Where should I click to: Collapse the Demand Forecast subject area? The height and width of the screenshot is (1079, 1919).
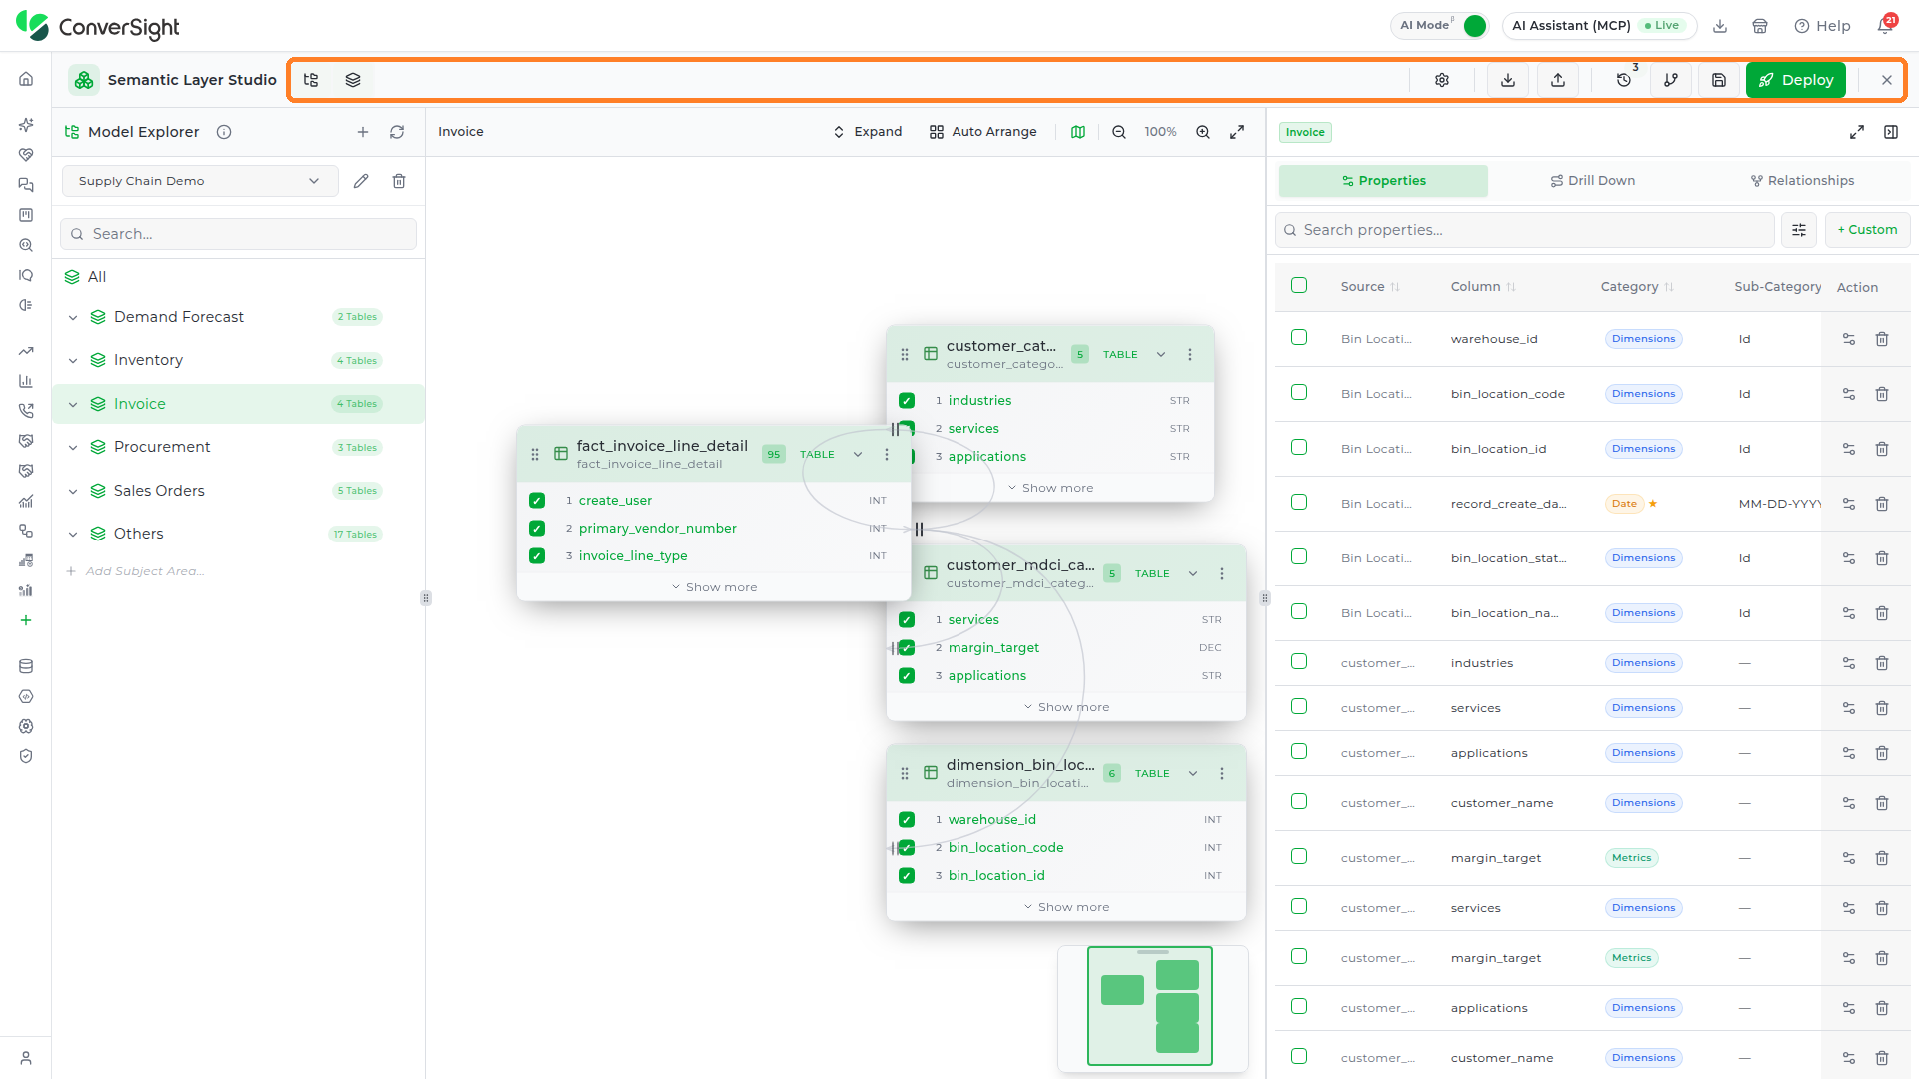pos(73,318)
